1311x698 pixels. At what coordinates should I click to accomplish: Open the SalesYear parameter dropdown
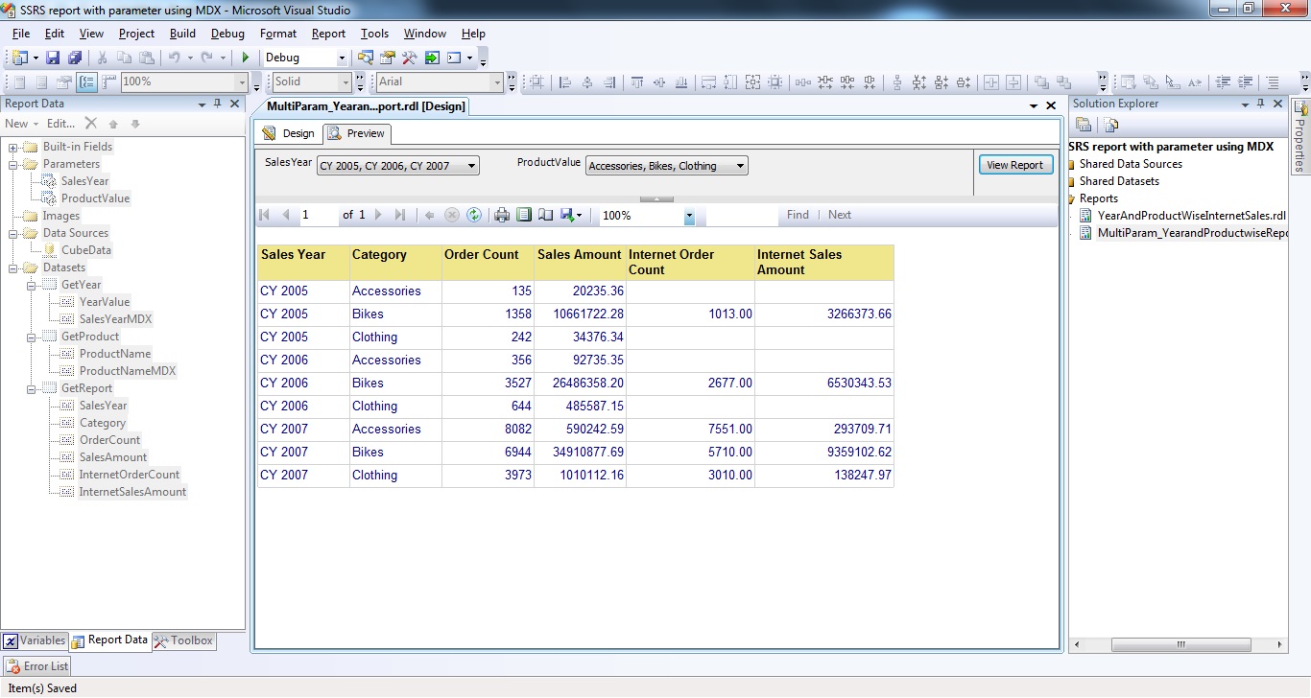[471, 166]
